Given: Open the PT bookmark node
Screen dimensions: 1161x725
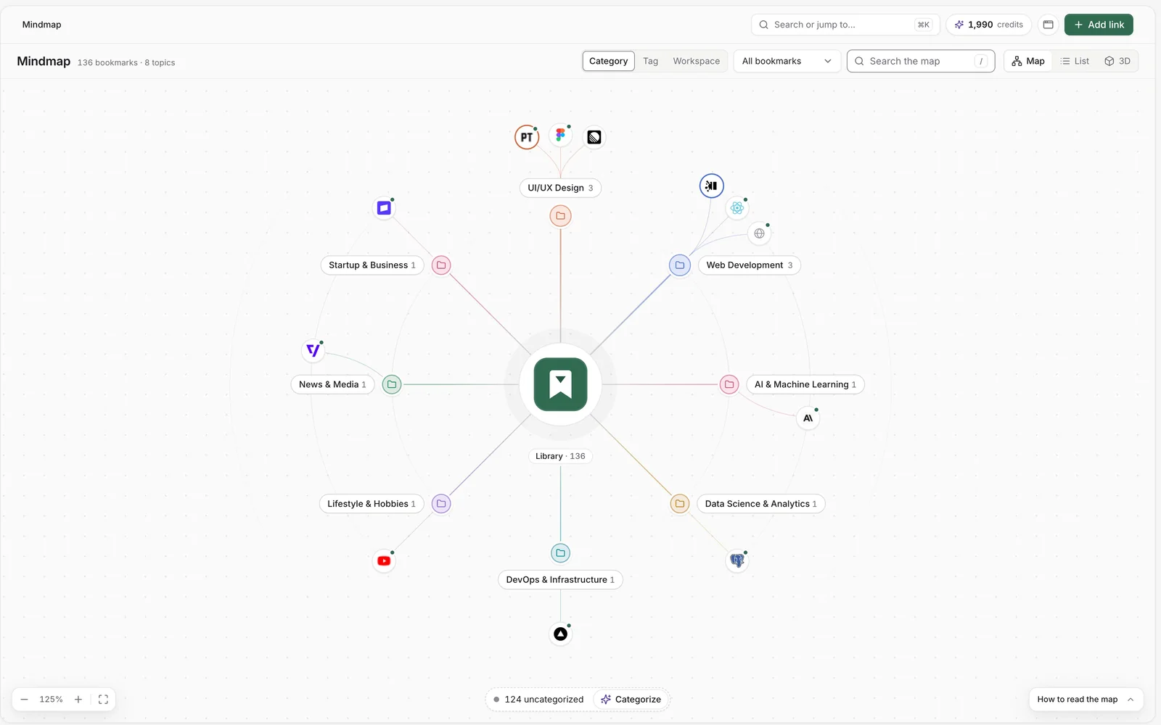Looking at the screenshot, I should [x=527, y=137].
